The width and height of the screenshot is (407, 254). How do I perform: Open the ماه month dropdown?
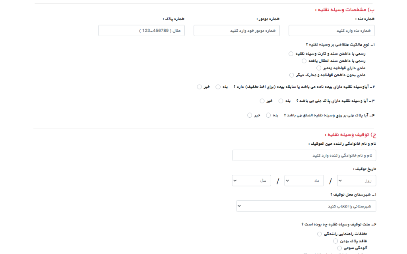point(304,180)
